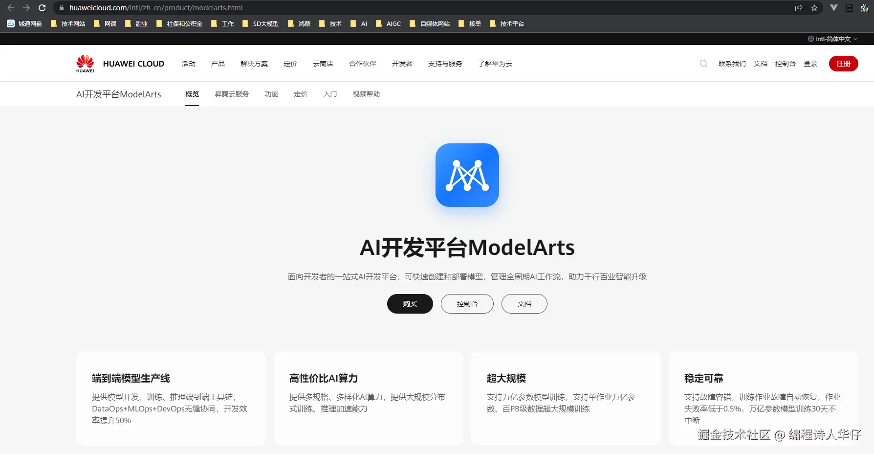Click the search magnifier icon in the header

pos(703,64)
